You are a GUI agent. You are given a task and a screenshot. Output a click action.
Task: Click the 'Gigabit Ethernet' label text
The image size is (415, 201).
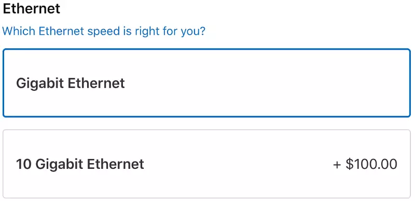[x=71, y=83]
